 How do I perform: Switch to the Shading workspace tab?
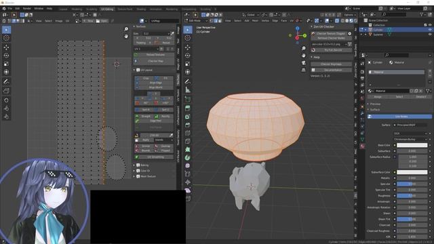pos(141,9)
